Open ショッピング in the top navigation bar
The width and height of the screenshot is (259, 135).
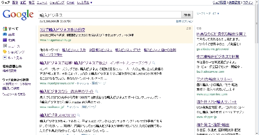pyautogui.click(x=57, y=3)
